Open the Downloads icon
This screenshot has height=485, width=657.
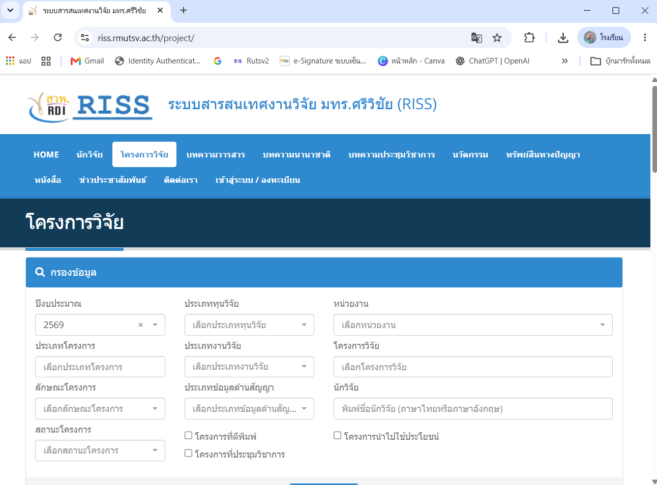click(563, 38)
